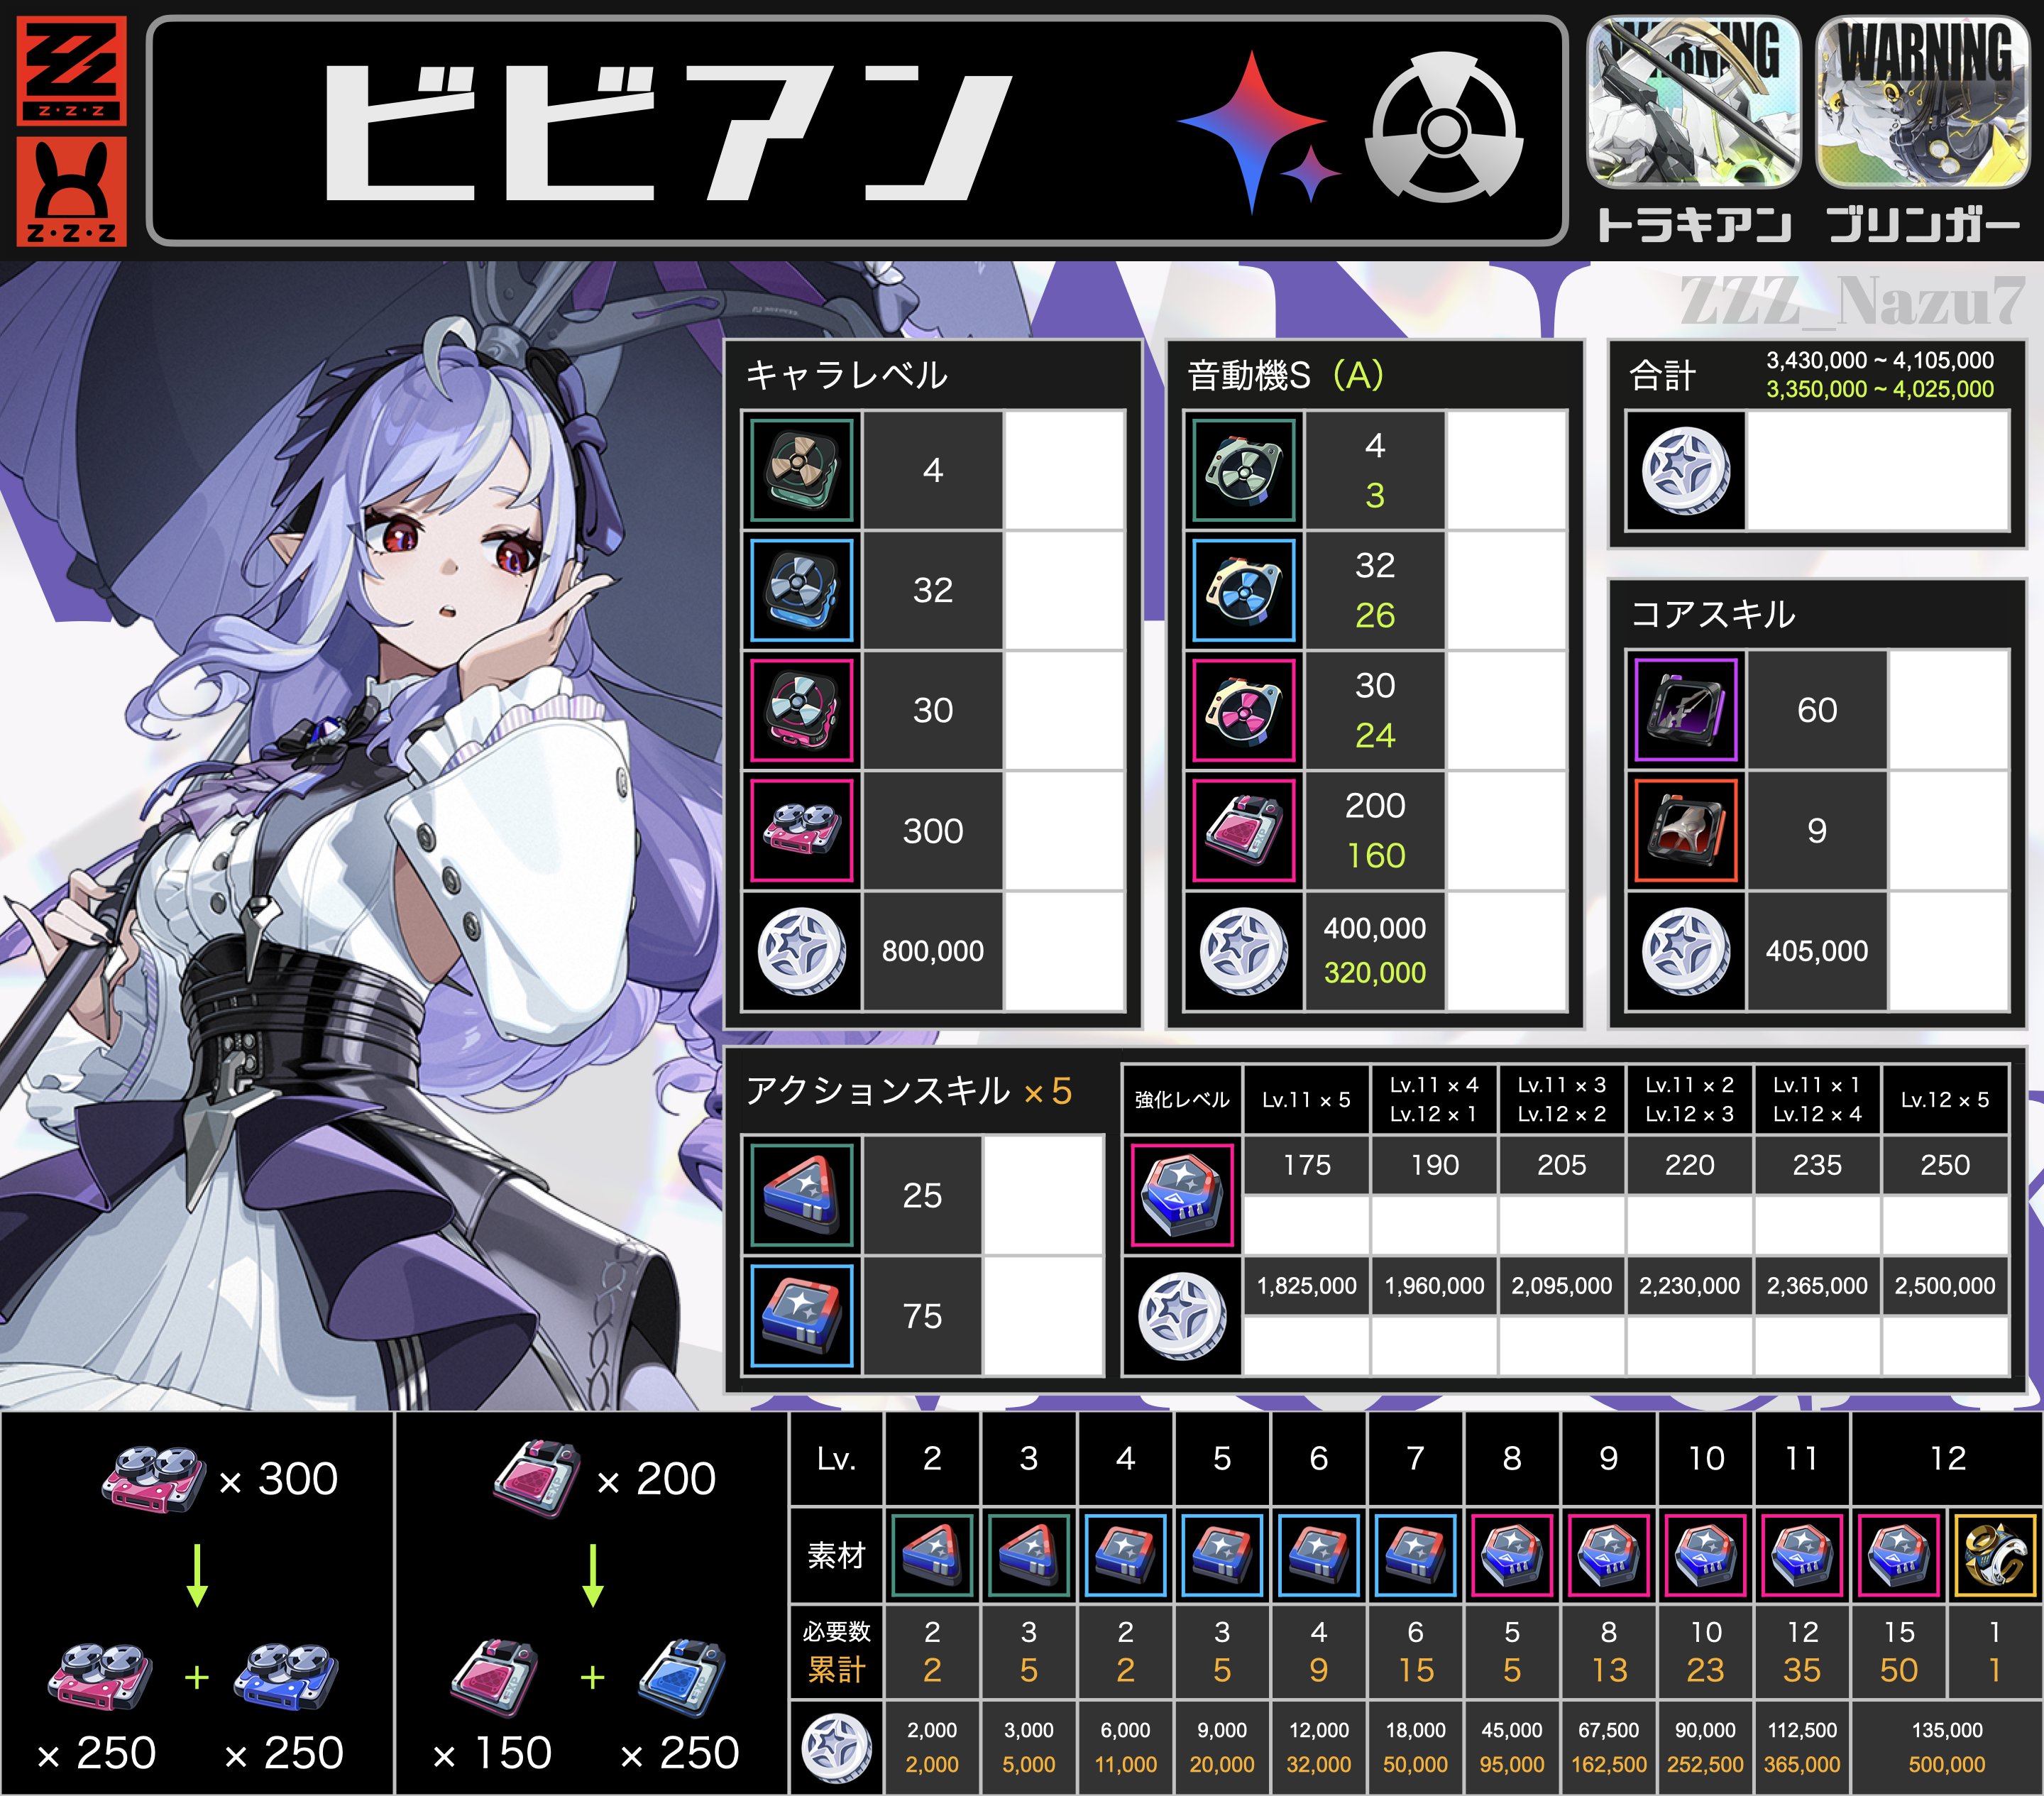The width and height of the screenshot is (2044, 1796).
Task: Click the "Lv.11 × 5" column header
Action: (1306, 1099)
